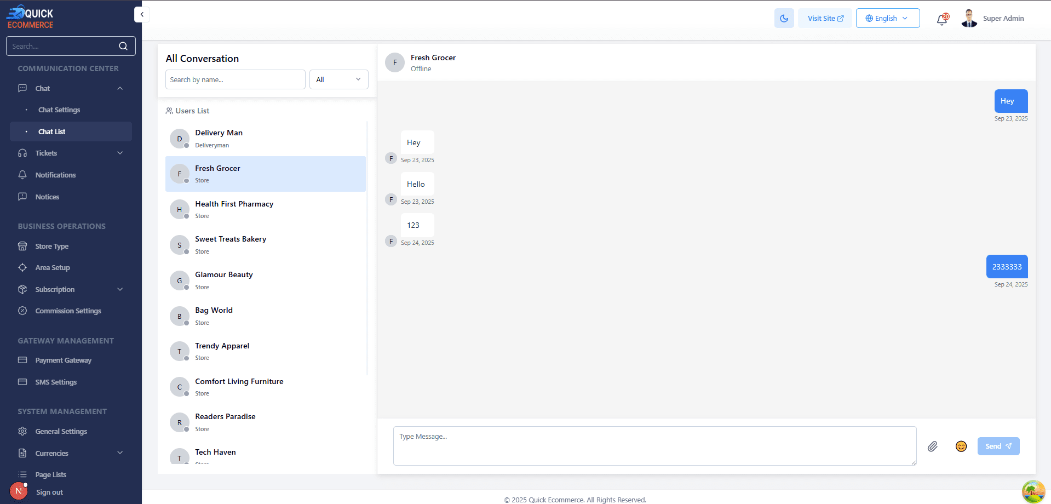Viewport: 1051px width, 504px height.
Task: Open Chat Settings in sidebar
Action: point(59,110)
